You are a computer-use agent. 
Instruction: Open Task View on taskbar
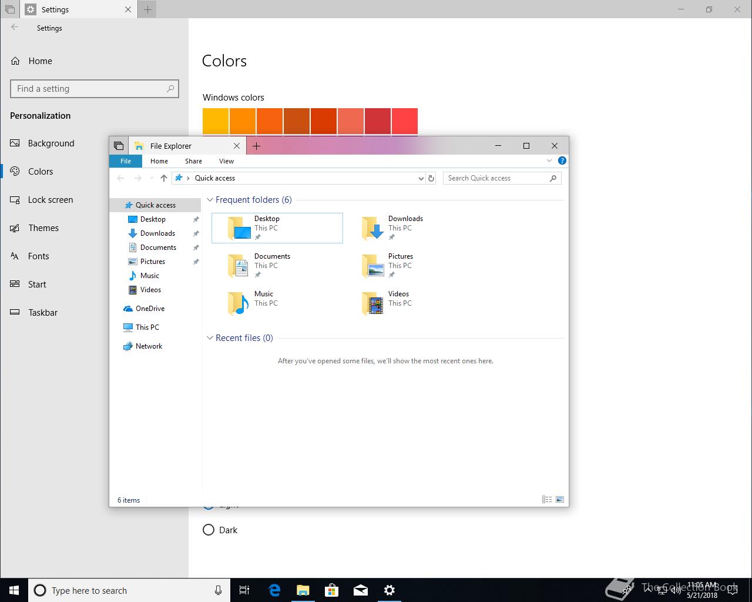click(x=244, y=590)
